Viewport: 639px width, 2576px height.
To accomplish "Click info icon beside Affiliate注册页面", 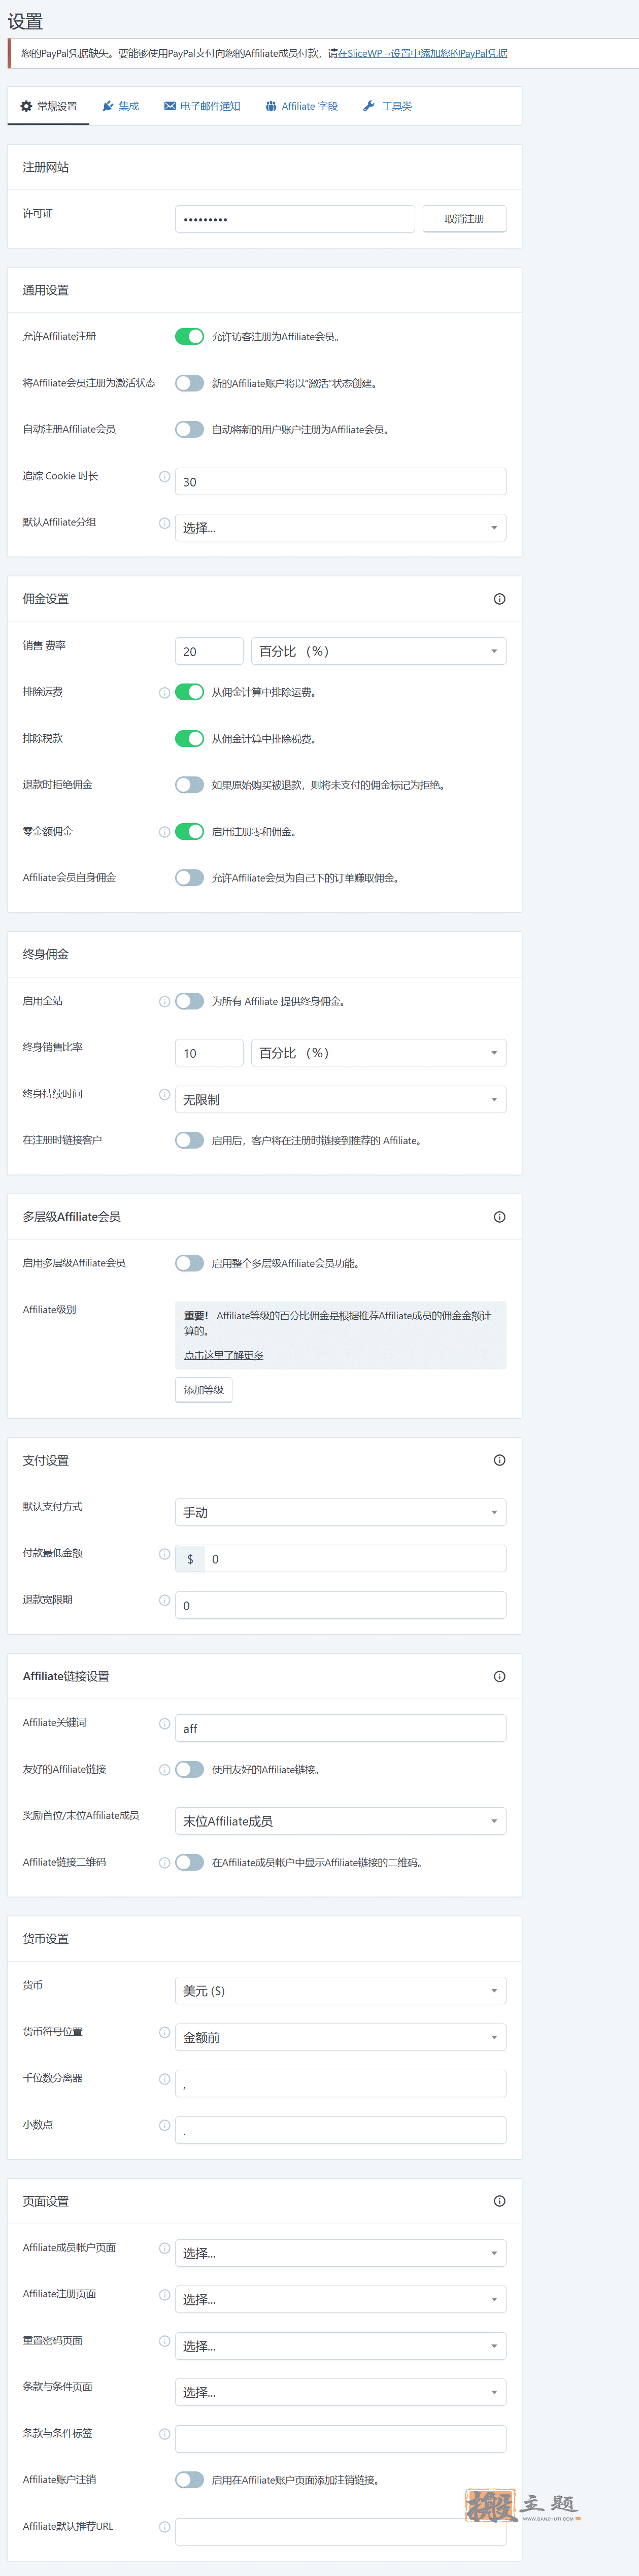I will point(164,2295).
